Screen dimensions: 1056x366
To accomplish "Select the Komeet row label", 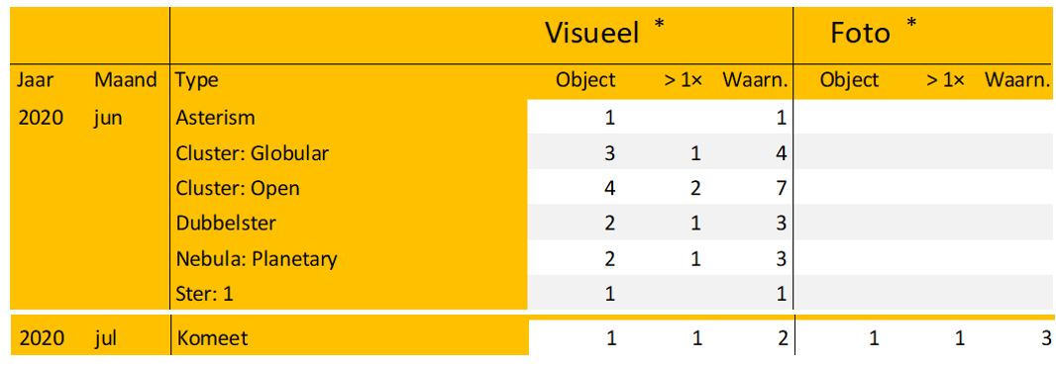I will 212,337.
